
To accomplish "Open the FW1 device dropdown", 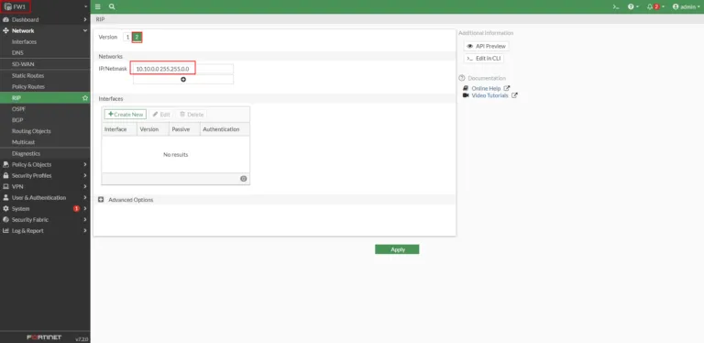I will 45,6.
